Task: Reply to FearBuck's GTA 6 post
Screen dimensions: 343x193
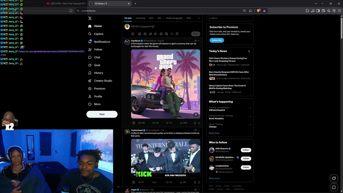Action: 141,123
